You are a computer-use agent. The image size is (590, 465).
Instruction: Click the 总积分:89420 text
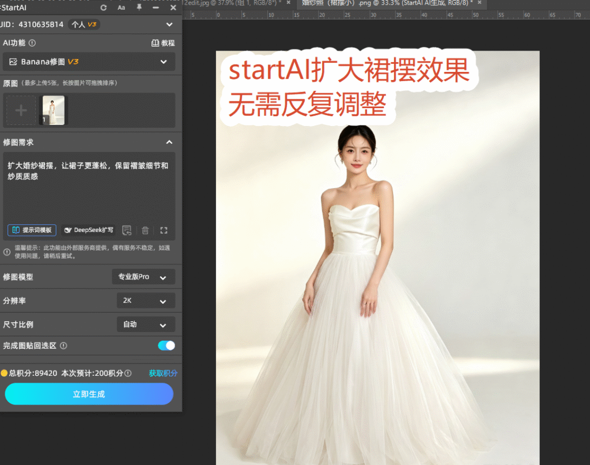point(33,373)
